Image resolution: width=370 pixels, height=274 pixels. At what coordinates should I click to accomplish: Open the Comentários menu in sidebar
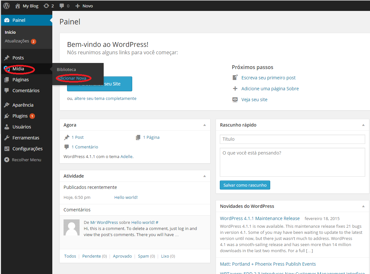coord(27,91)
